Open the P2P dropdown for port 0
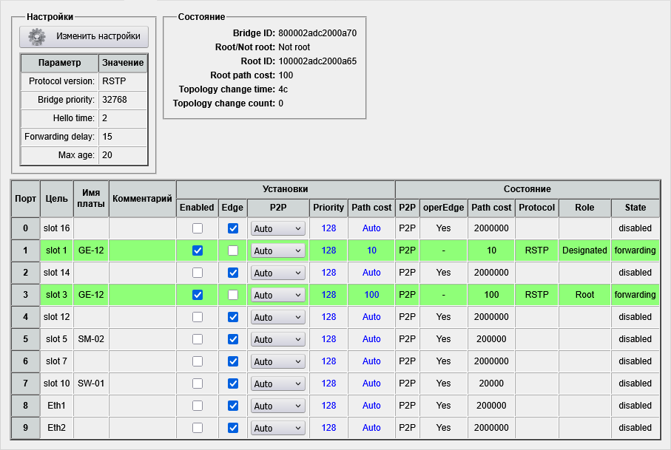Image resolution: width=671 pixels, height=450 pixels. [x=277, y=229]
